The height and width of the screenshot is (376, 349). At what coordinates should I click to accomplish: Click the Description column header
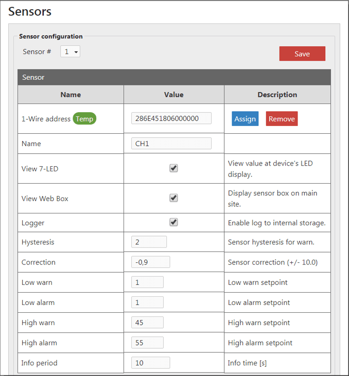tap(277, 95)
